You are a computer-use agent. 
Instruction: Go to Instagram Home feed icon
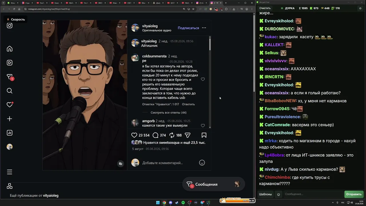[x=9, y=49]
